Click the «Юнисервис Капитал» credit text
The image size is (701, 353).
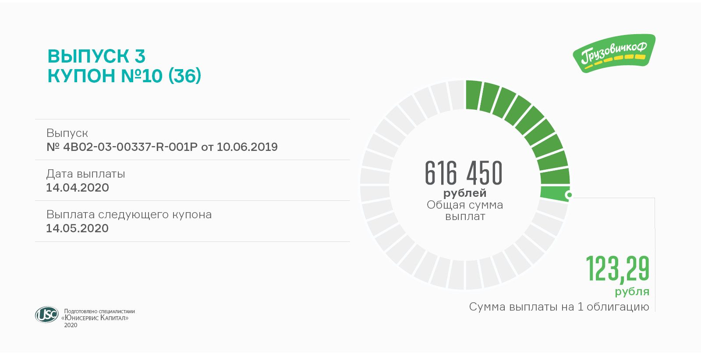coord(96,318)
